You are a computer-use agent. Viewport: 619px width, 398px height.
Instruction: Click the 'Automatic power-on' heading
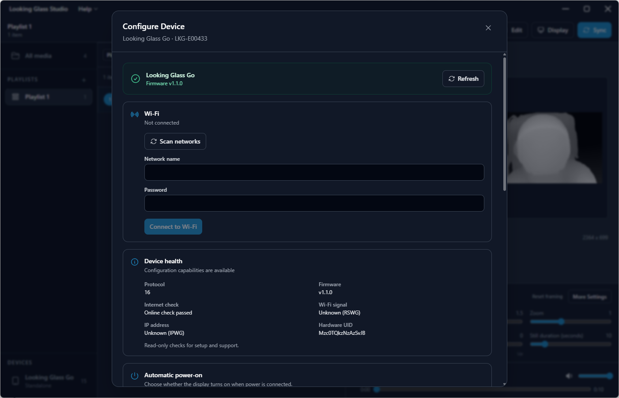173,375
